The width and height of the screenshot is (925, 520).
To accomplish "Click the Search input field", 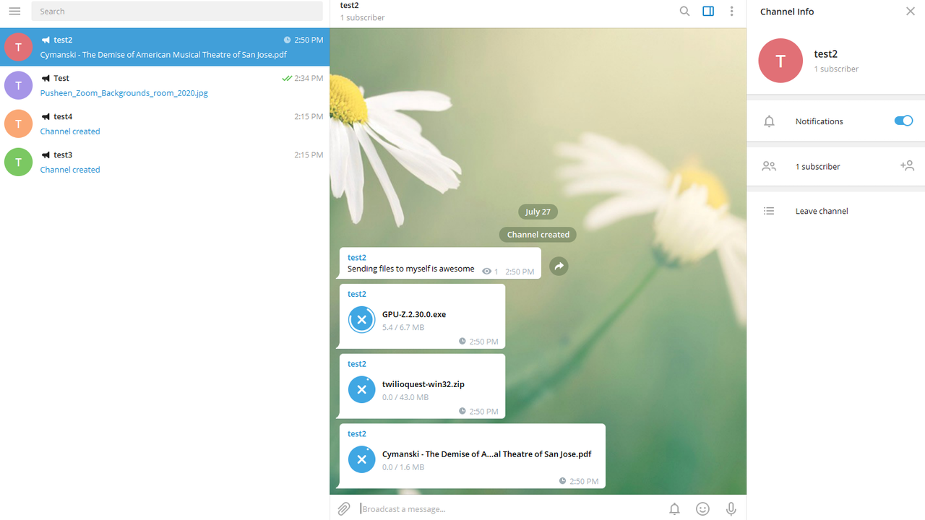I will click(177, 12).
